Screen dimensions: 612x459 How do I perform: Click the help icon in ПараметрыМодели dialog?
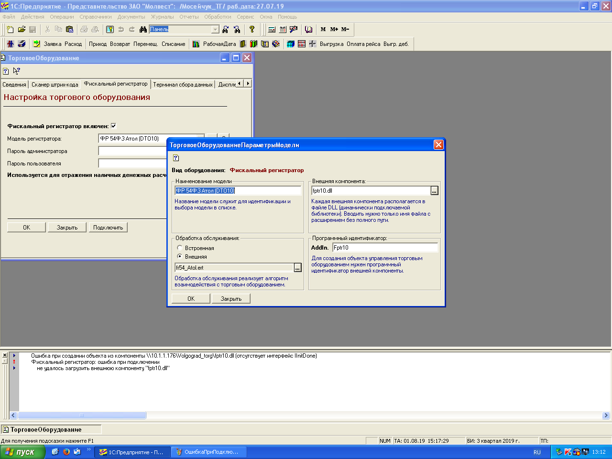click(175, 158)
